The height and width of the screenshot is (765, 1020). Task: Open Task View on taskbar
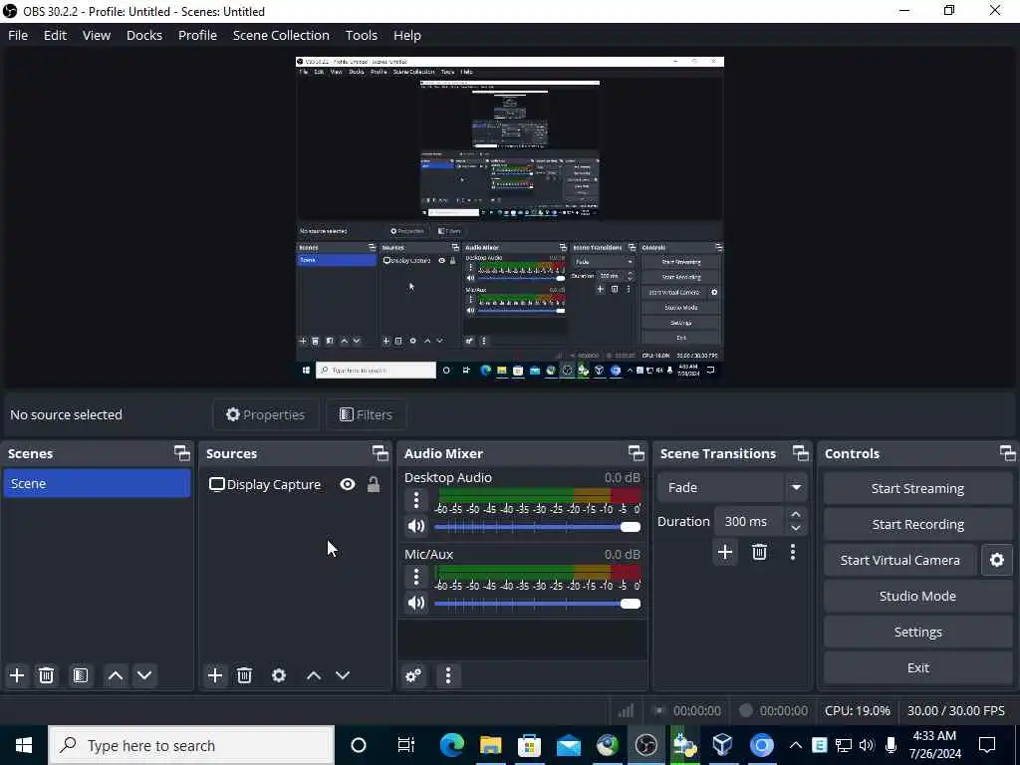(x=406, y=745)
